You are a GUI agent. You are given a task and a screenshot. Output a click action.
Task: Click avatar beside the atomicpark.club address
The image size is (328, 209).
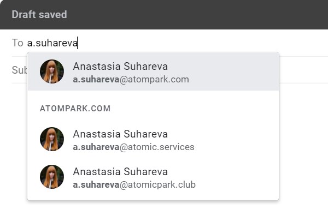(52, 177)
